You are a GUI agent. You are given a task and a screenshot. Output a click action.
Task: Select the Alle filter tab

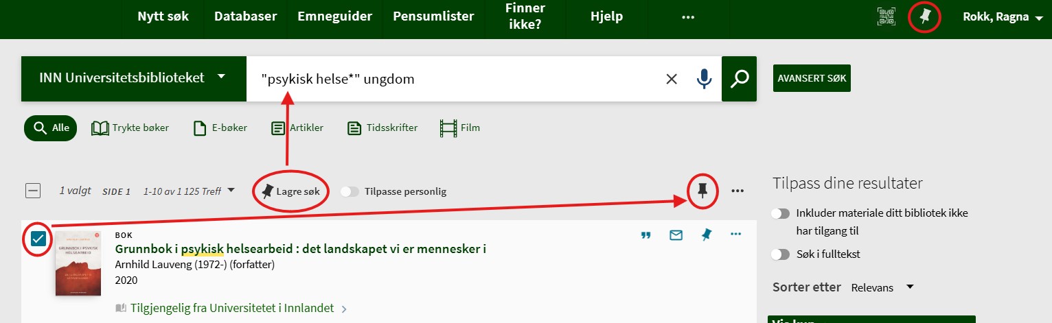point(50,128)
